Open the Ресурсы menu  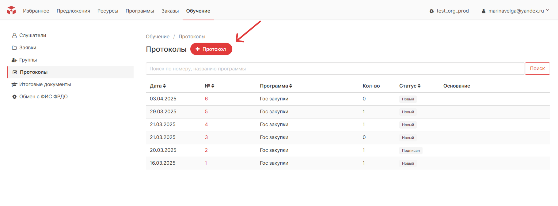tap(108, 11)
